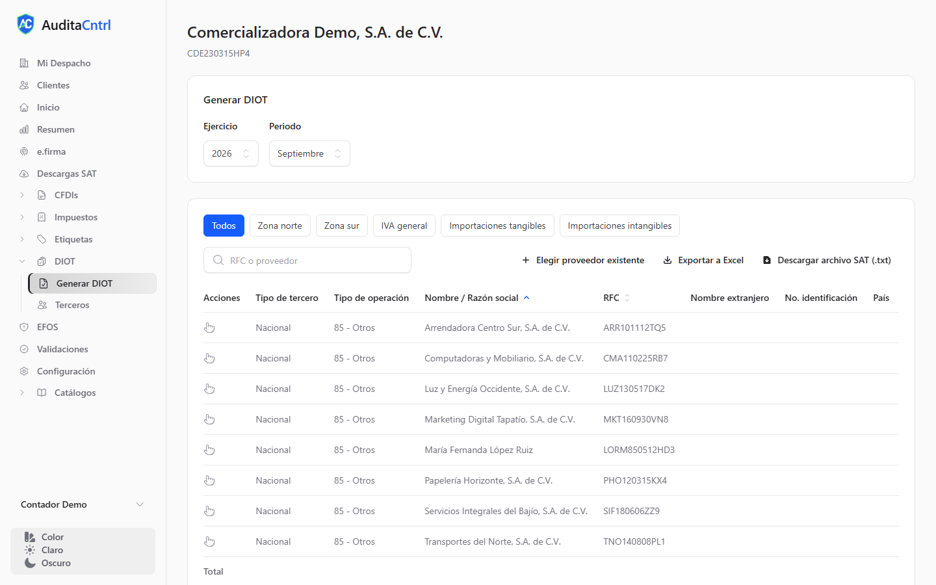
Task: Click the Terceros users icon
Action: click(42, 305)
